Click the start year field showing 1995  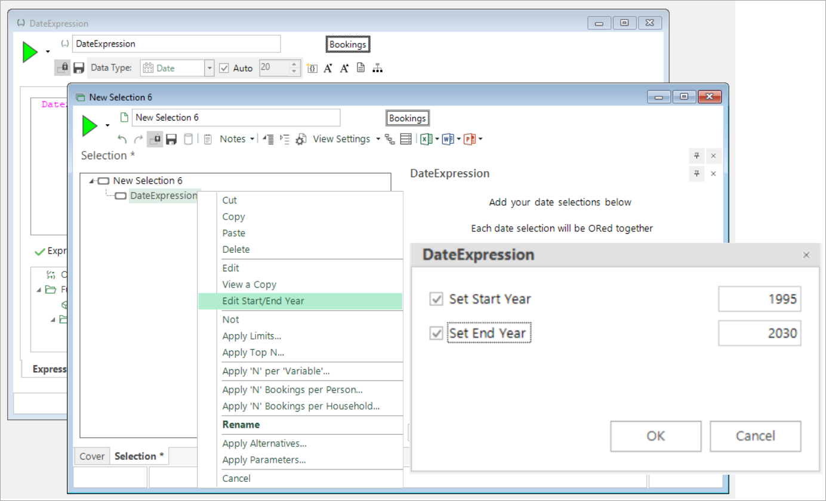(760, 299)
